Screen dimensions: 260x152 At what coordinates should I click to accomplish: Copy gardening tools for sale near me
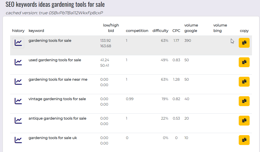pos(244,81)
